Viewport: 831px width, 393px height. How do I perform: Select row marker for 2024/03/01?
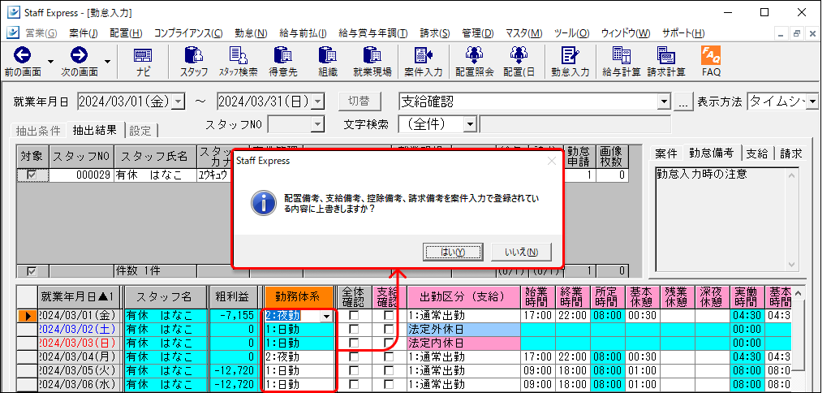click(x=28, y=316)
